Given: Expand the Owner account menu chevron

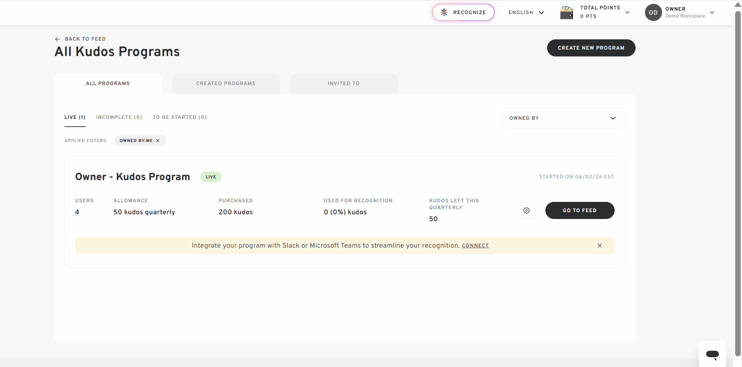Looking at the screenshot, I should click(x=712, y=12).
